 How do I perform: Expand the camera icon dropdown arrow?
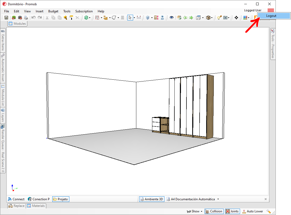[x=229, y=18]
